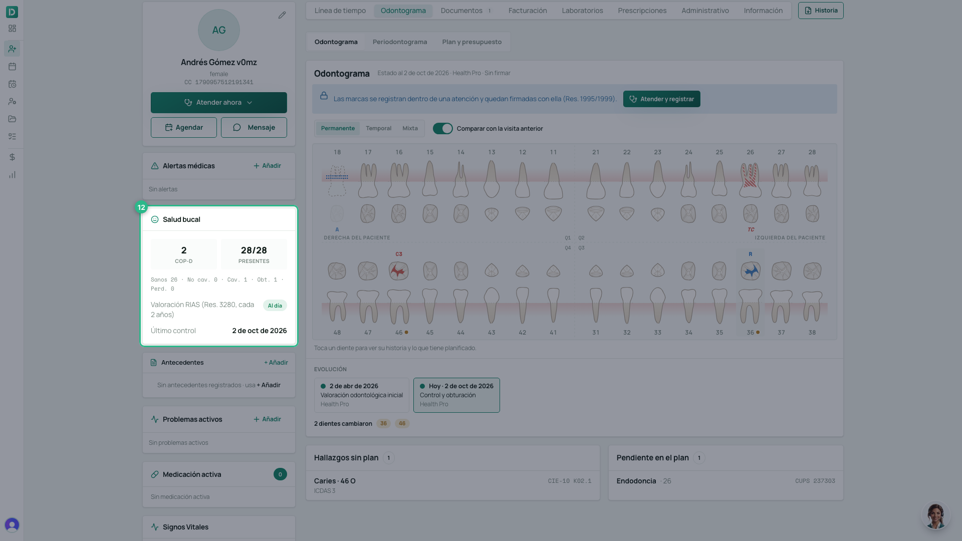Open Plan y presupuesto sub-tab
Screen dimensions: 962x541
coord(471,42)
